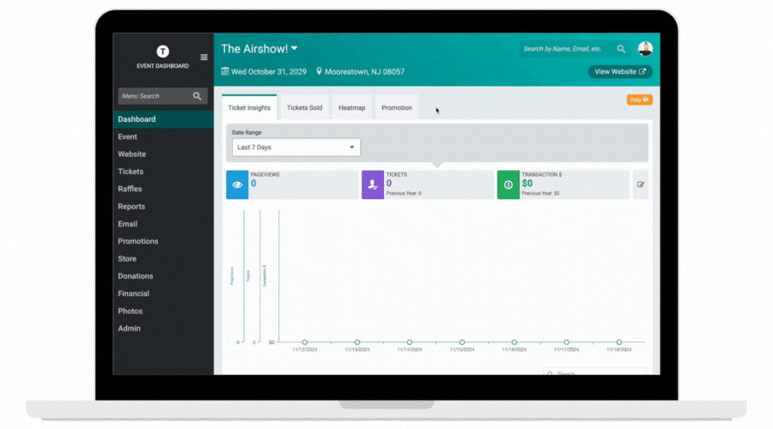Select Dashboard in the sidebar
Viewport: 773px width, 429px height.
[163, 119]
